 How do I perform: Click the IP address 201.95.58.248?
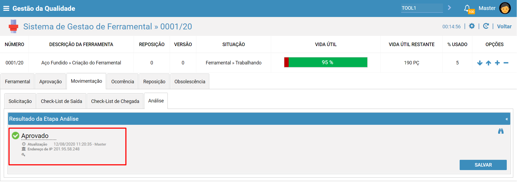coord(67,149)
